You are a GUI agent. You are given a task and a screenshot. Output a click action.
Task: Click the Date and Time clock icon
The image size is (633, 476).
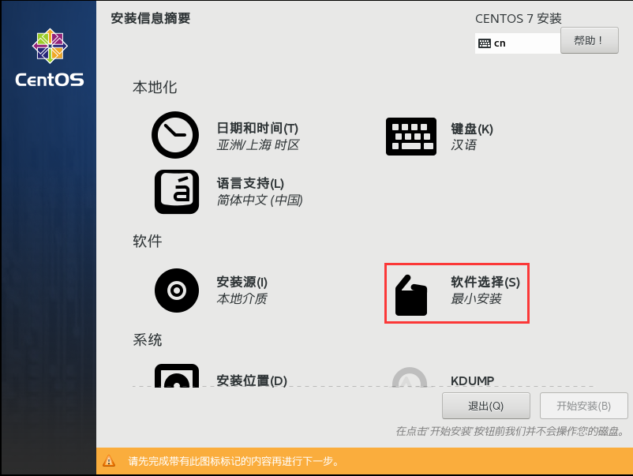click(175, 135)
